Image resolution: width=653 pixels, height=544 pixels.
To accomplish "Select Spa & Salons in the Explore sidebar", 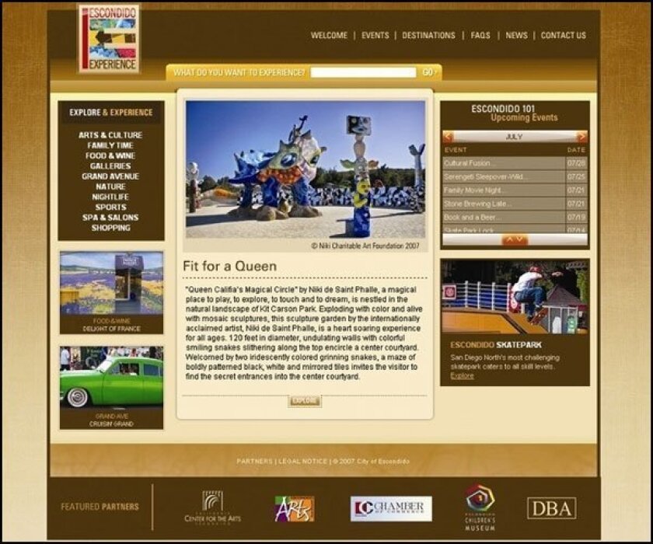I will pos(110,218).
